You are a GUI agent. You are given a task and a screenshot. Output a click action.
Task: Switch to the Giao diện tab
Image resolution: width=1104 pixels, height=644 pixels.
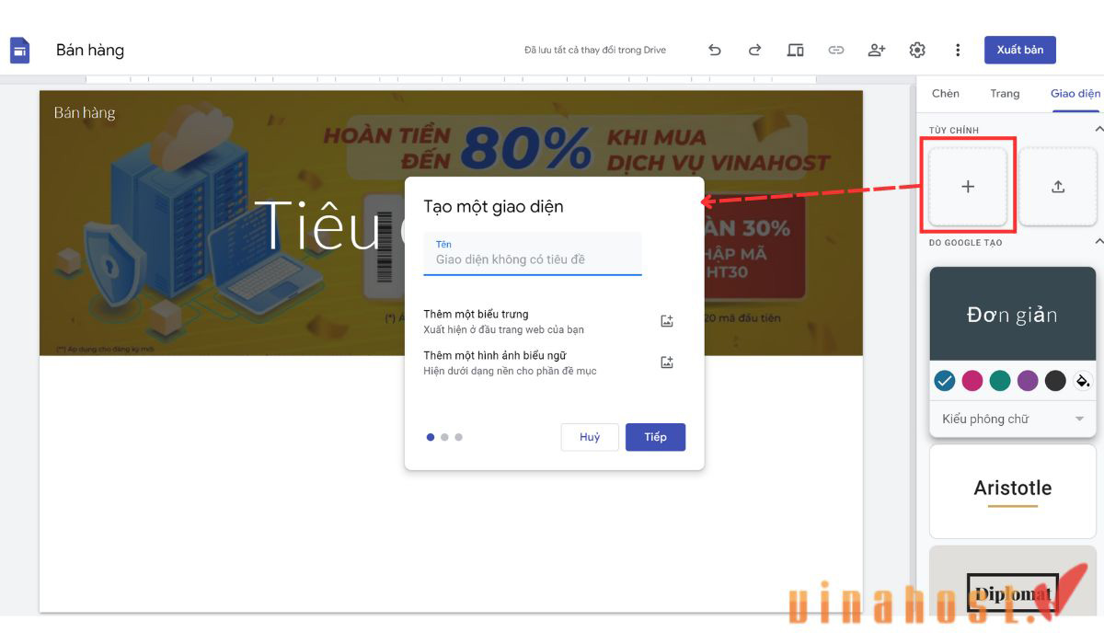1075,94
